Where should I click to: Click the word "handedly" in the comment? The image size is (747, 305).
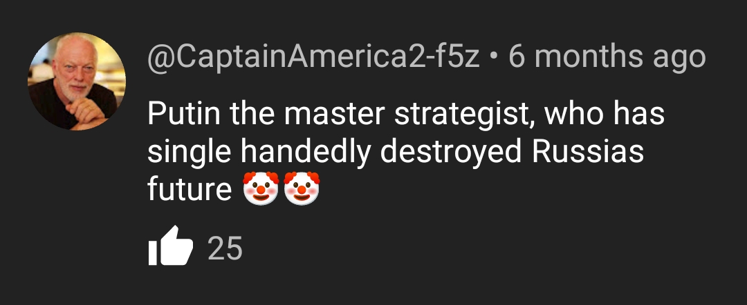tap(305, 153)
